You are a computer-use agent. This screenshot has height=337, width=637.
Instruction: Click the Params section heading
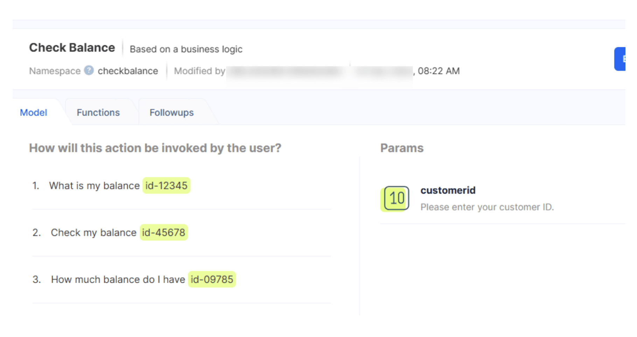click(x=402, y=148)
